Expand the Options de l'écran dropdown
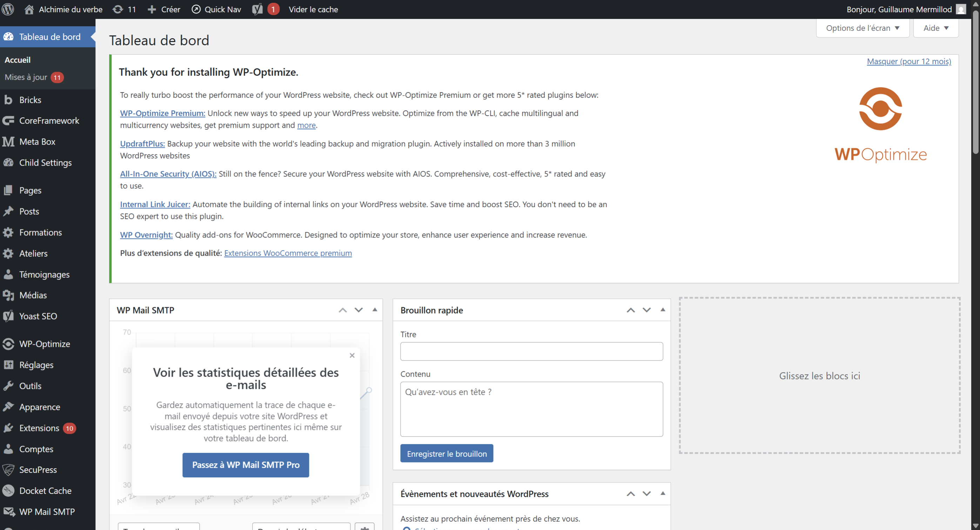 [862, 28]
